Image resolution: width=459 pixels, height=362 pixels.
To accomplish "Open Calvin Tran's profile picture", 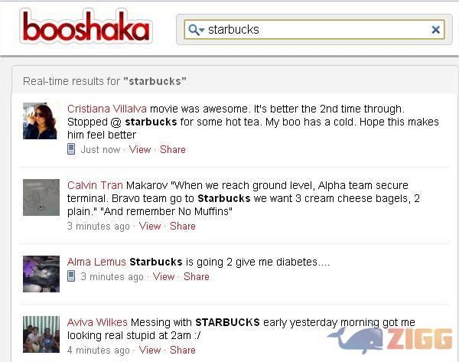I will (x=41, y=197).
